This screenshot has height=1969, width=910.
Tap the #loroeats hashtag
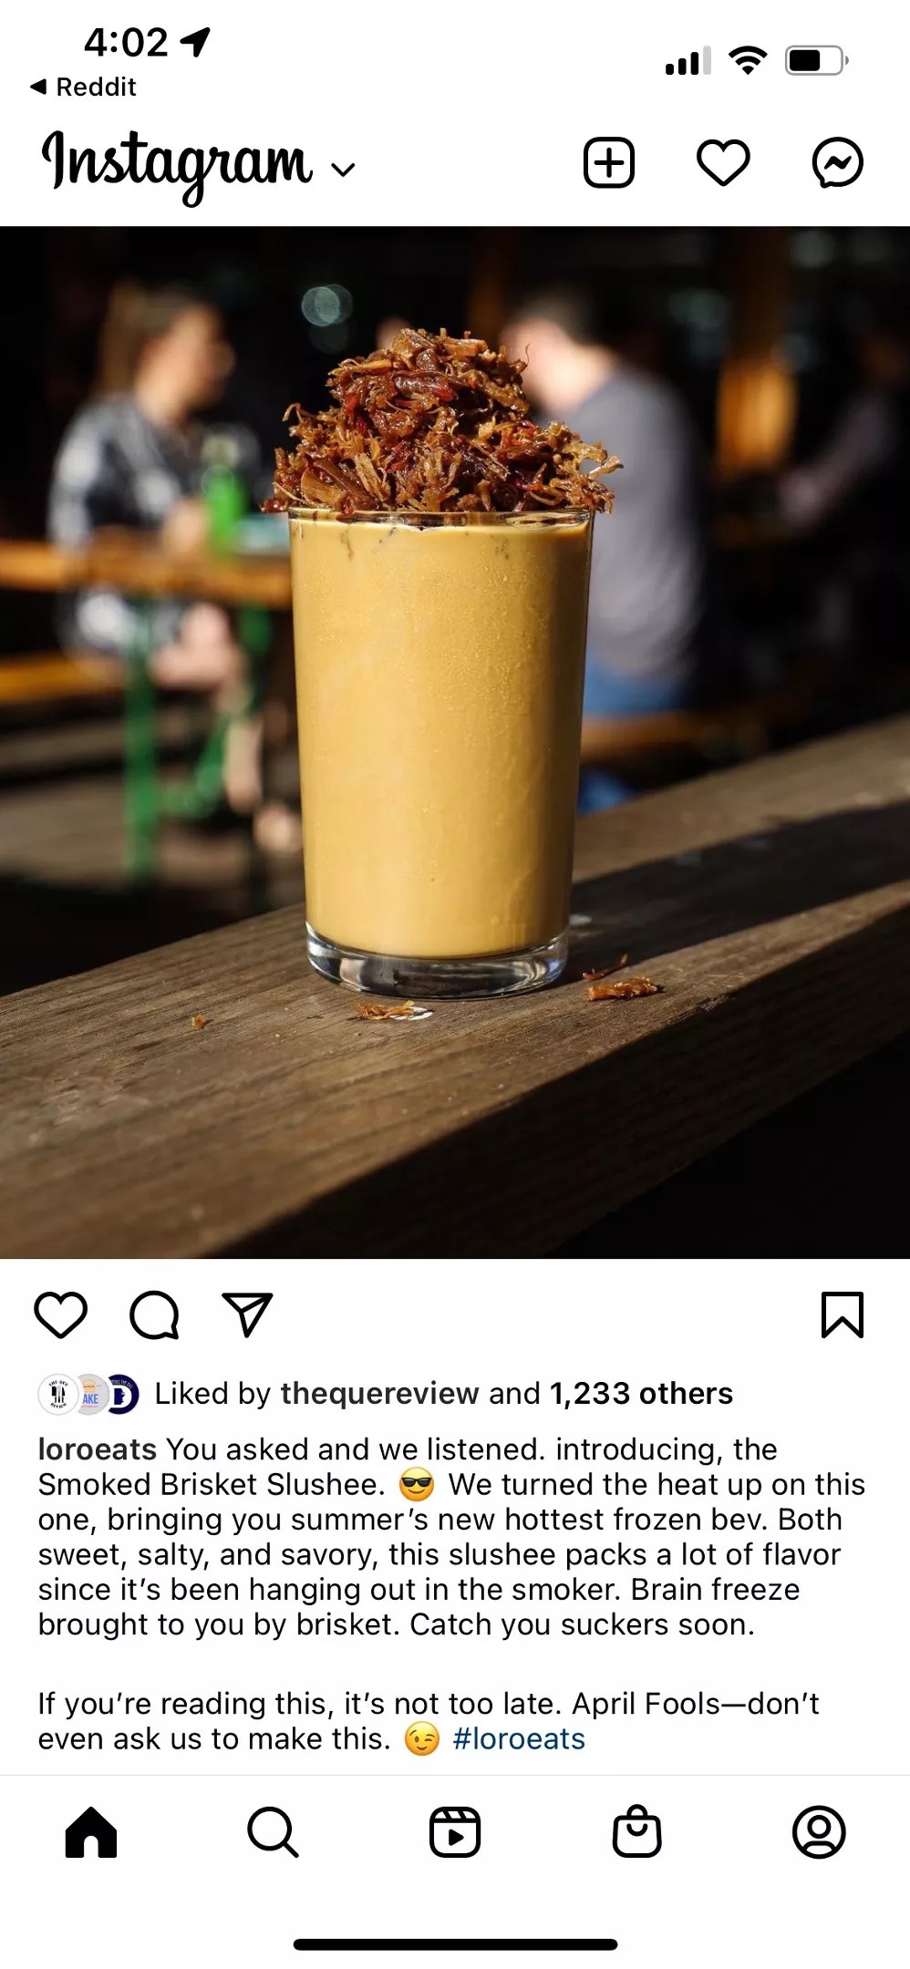coord(519,1739)
